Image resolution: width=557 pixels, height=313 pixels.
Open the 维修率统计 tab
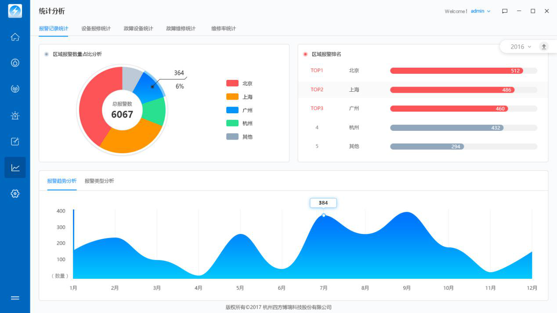[223, 29]
